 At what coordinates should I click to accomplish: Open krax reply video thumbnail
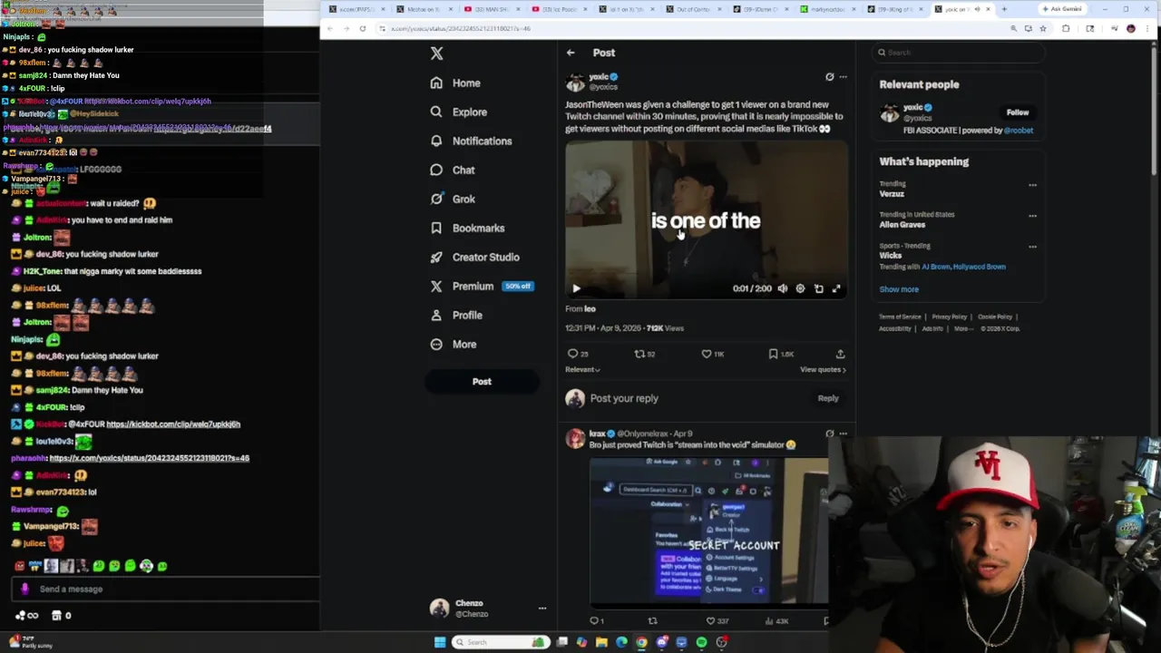coord(708,531)
